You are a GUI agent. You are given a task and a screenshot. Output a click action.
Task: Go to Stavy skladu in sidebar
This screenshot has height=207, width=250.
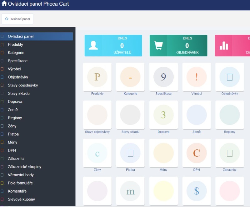click(x=36, y=93)
